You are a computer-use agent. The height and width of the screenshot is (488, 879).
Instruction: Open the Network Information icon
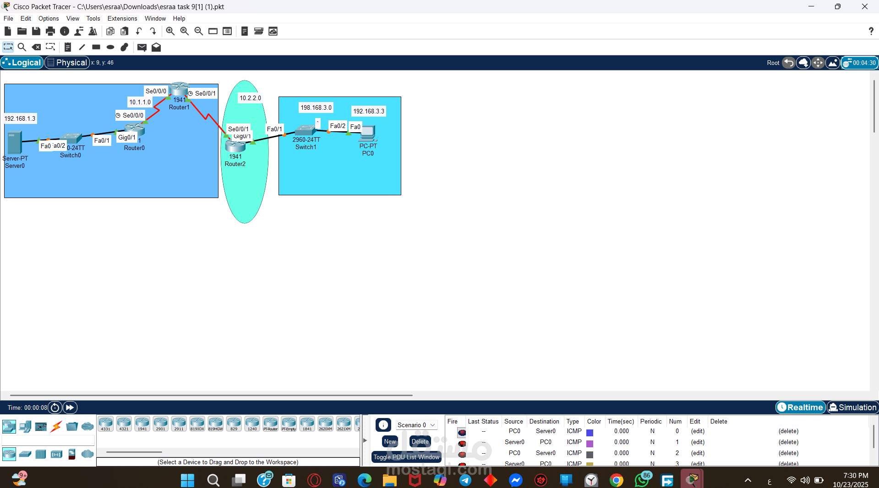point(65,31)
